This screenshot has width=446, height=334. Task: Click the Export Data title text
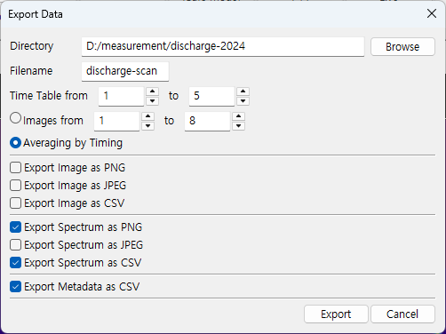(x=36, y=14)
